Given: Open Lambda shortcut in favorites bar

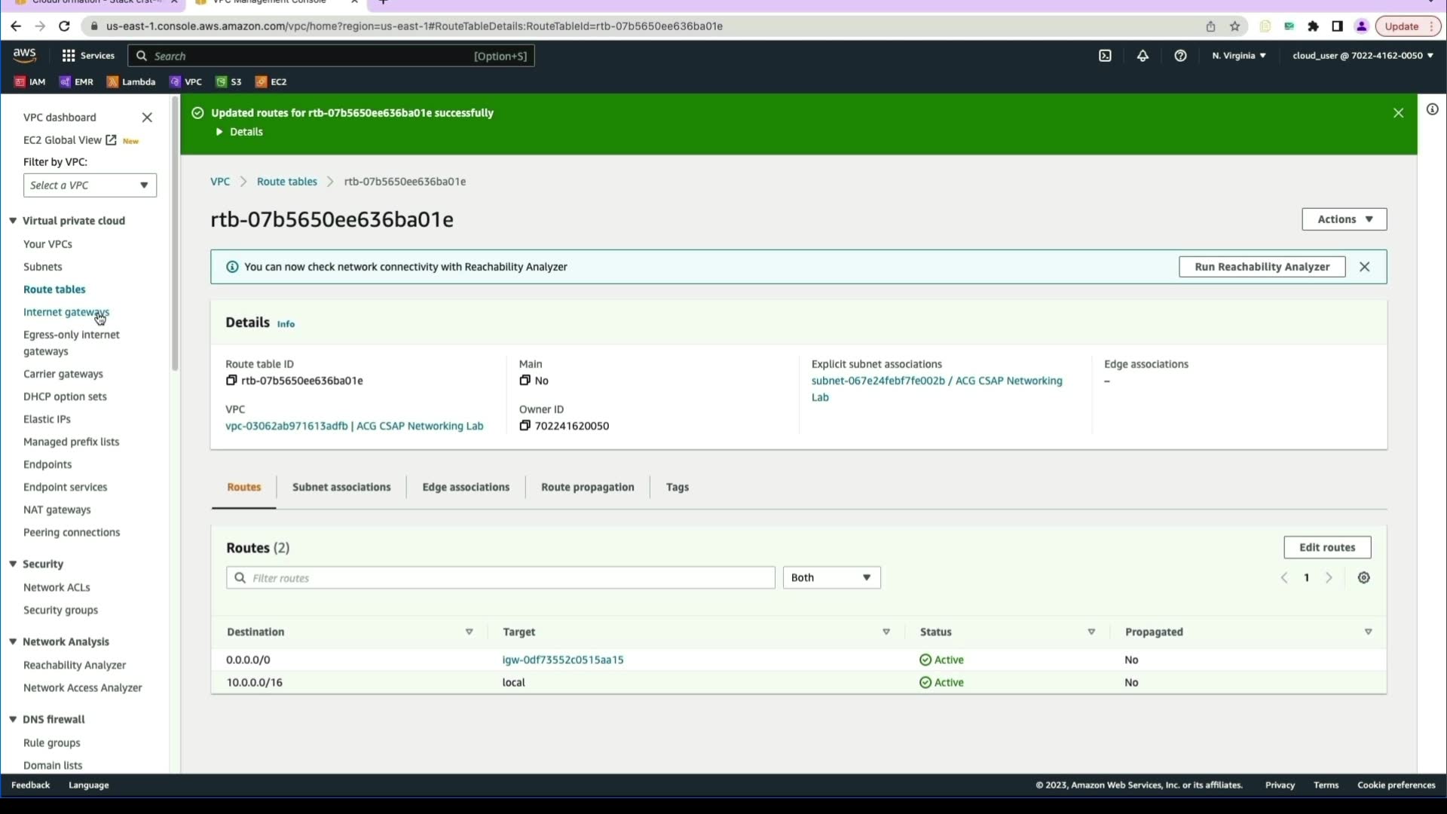Looking at the screenshot, I should coord(131,82).
